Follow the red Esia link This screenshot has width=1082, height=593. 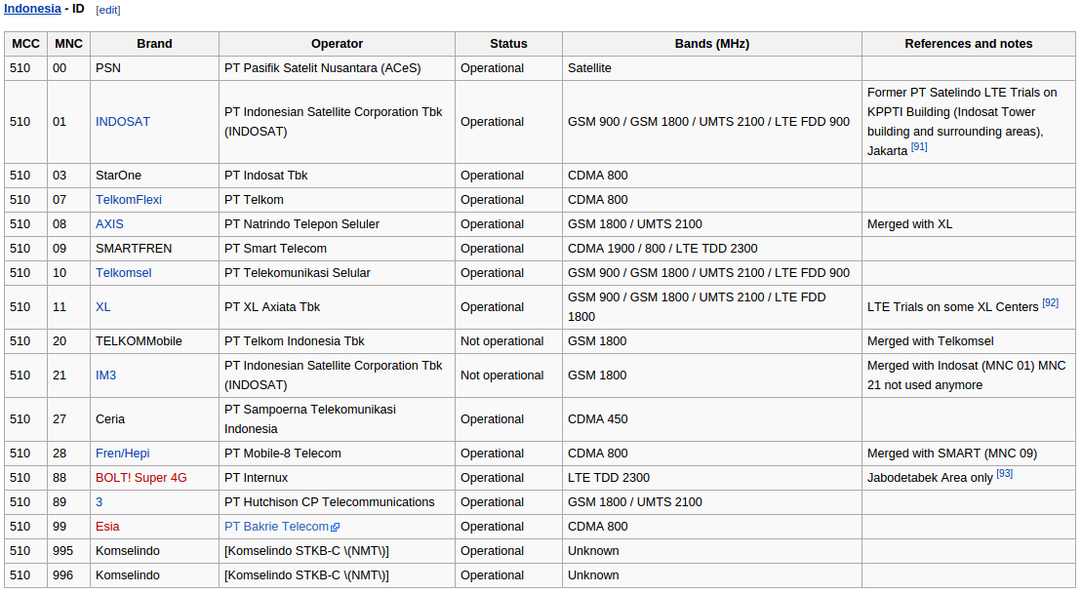tap(107, 527)
